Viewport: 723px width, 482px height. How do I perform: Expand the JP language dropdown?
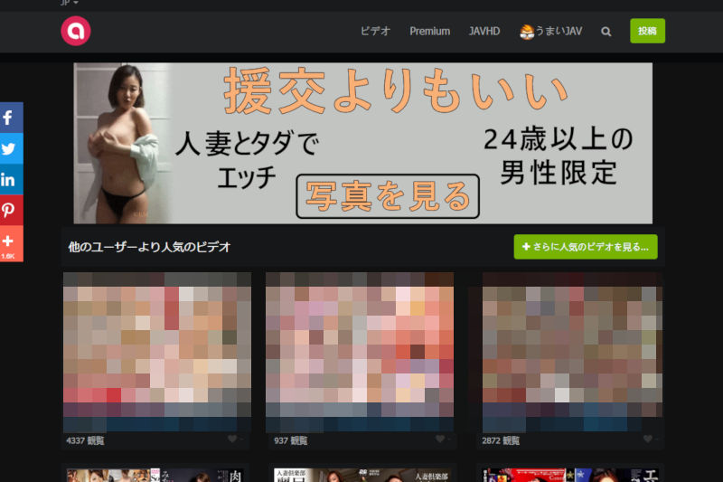click(69, 3)
